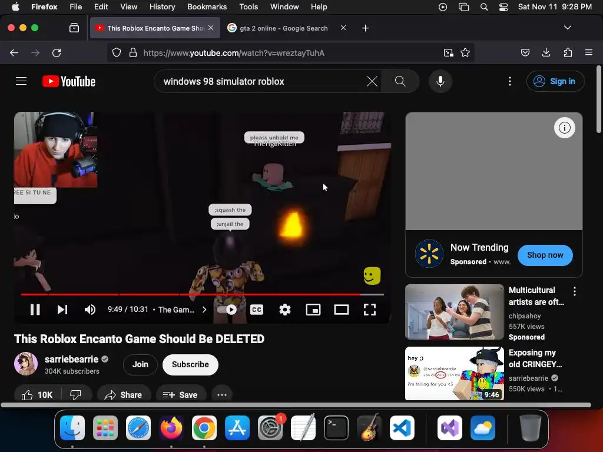603x452 pixels.
Task: Dislike the video
Action: click(76, 395)
